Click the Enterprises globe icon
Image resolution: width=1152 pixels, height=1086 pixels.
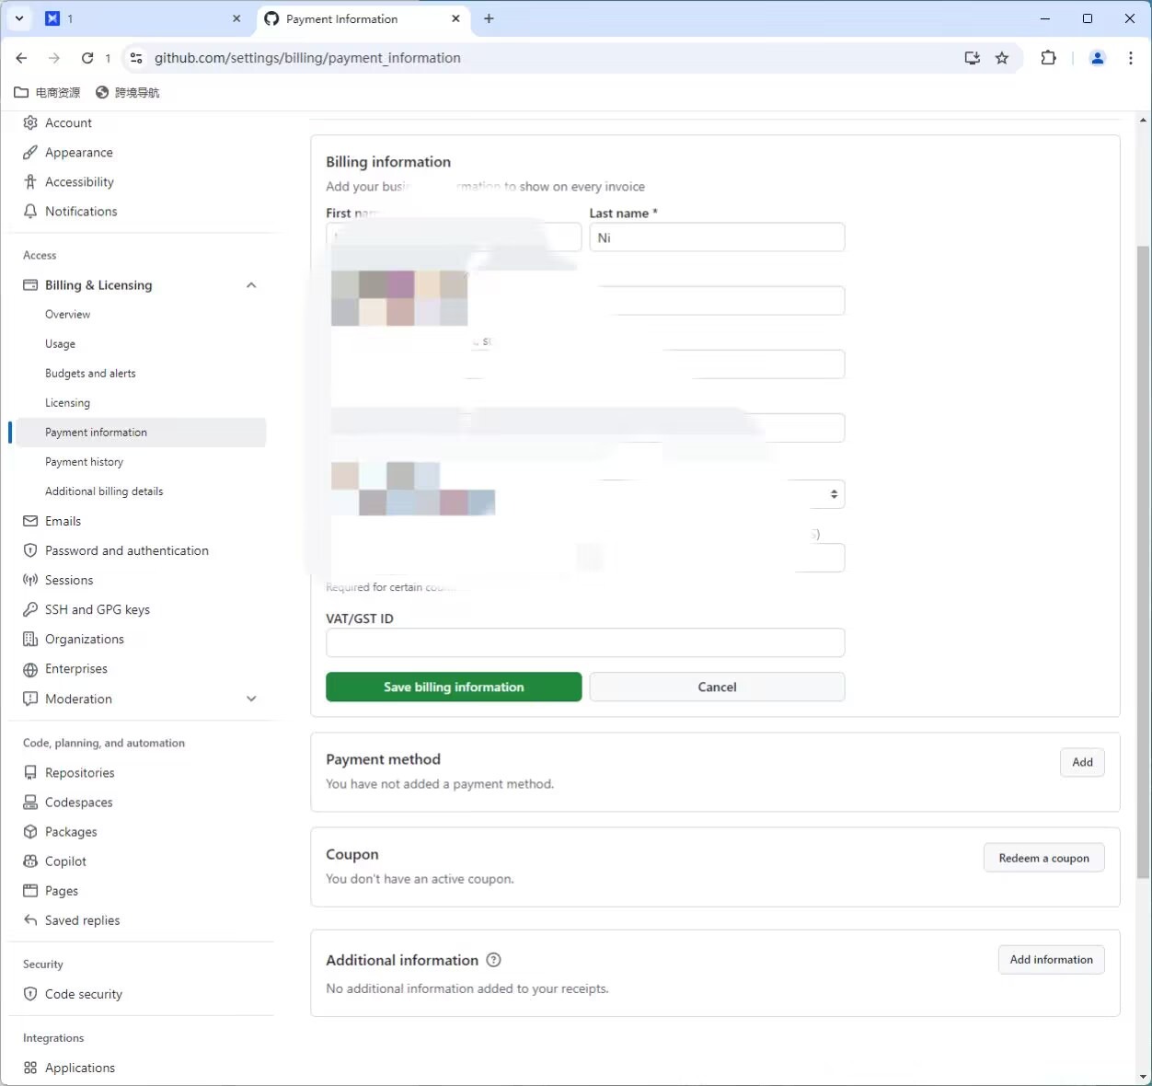click(30, 669)
